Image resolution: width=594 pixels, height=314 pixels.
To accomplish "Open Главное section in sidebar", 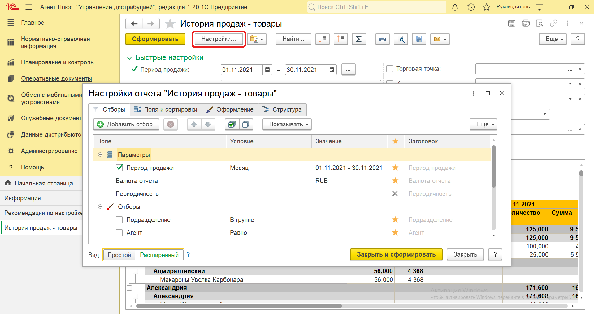I will point(33,23).
